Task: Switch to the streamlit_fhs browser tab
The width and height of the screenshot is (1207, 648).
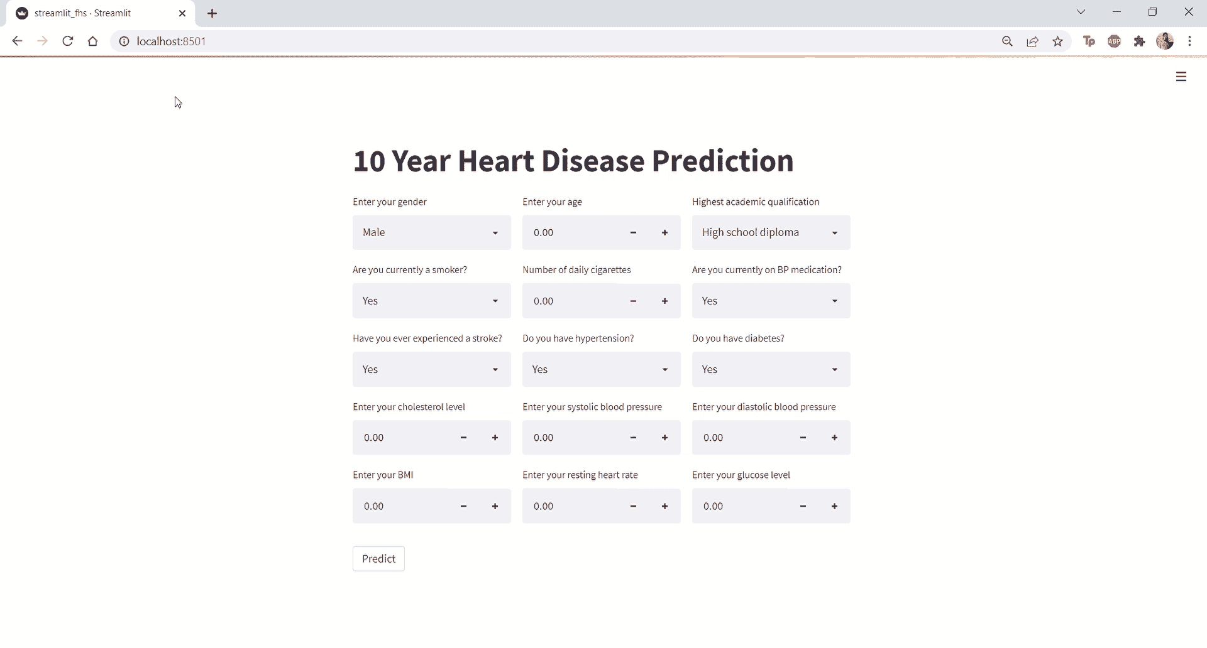Action: point(94,13)
